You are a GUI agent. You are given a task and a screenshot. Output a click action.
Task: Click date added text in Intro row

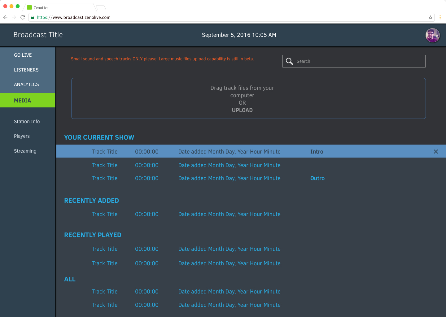[x=230, y=151]
